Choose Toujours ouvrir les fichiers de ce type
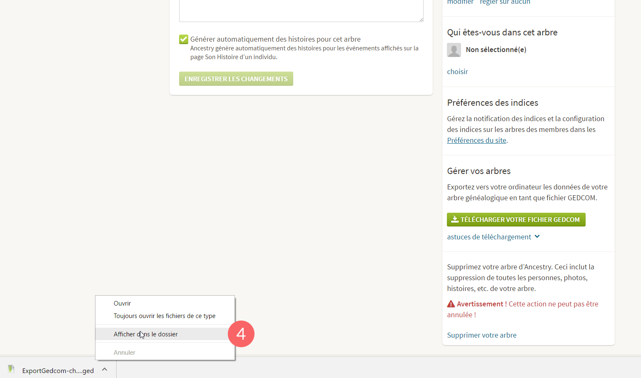The height and width of the screenshot is (378, 641). click(165, 316)
